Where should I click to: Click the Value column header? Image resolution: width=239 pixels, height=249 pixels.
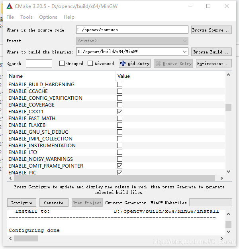click(x=170, y=76)
